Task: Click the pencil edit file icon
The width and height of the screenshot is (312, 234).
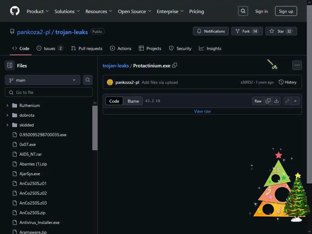Action: coord(287,101)
